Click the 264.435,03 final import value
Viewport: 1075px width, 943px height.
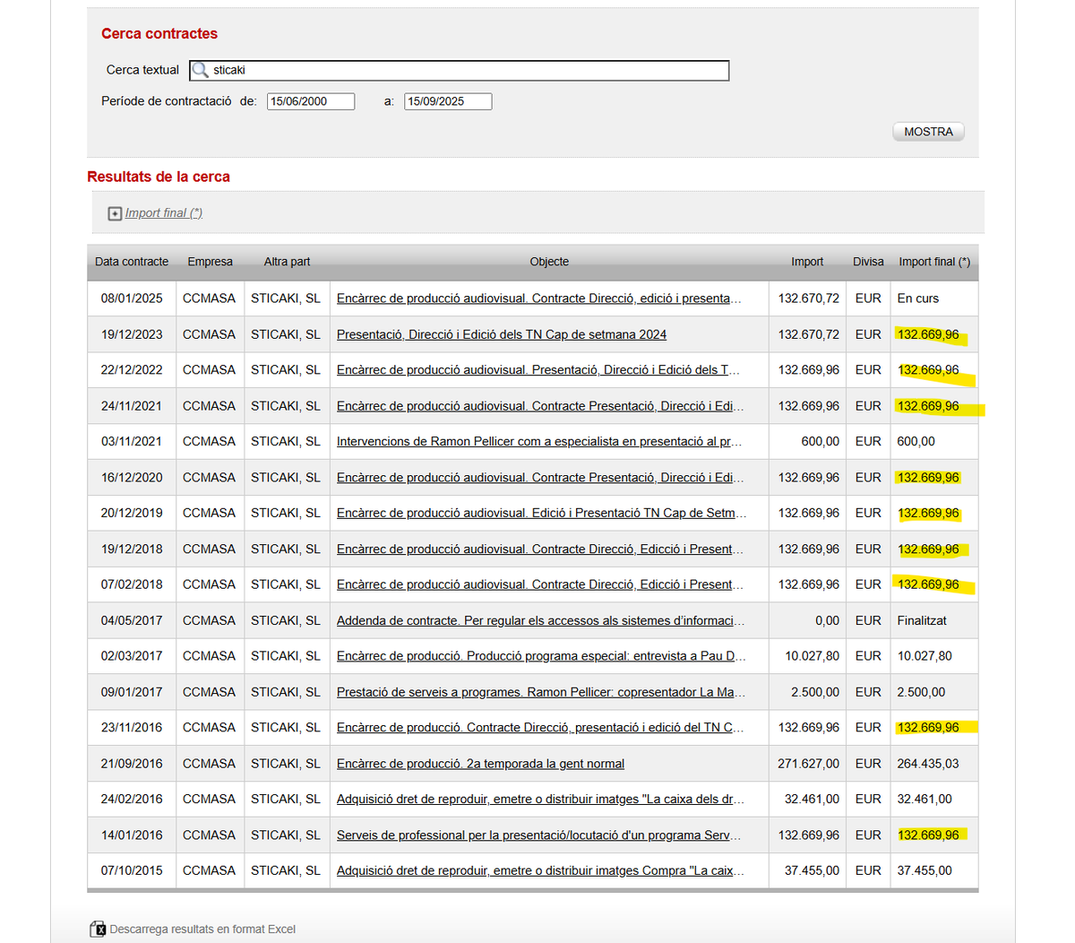[928, 764]
